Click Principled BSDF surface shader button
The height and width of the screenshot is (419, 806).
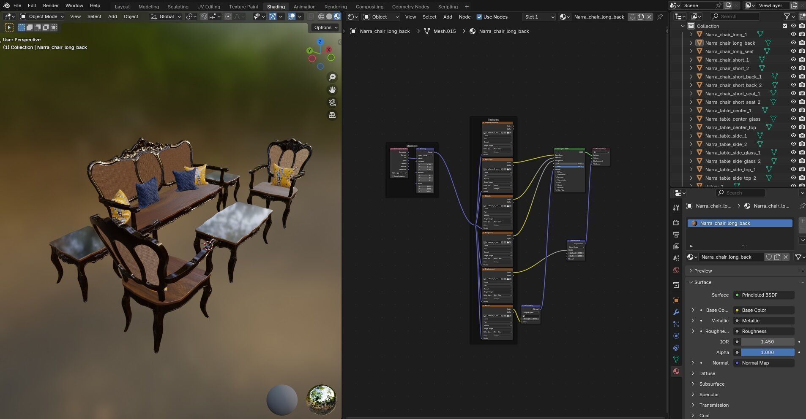[x=764, y=295]
